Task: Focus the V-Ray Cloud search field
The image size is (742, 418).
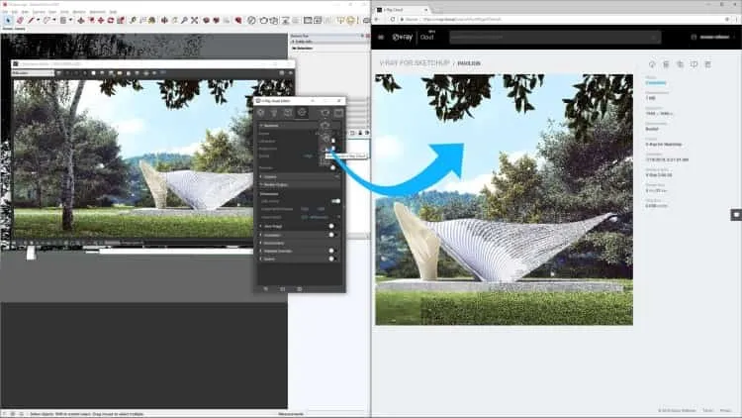Action: [x=555, y=37]
